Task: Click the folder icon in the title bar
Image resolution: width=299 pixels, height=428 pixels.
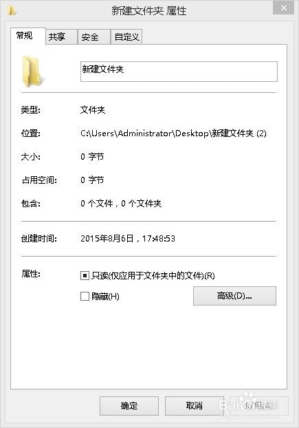Action: [12, 11]
